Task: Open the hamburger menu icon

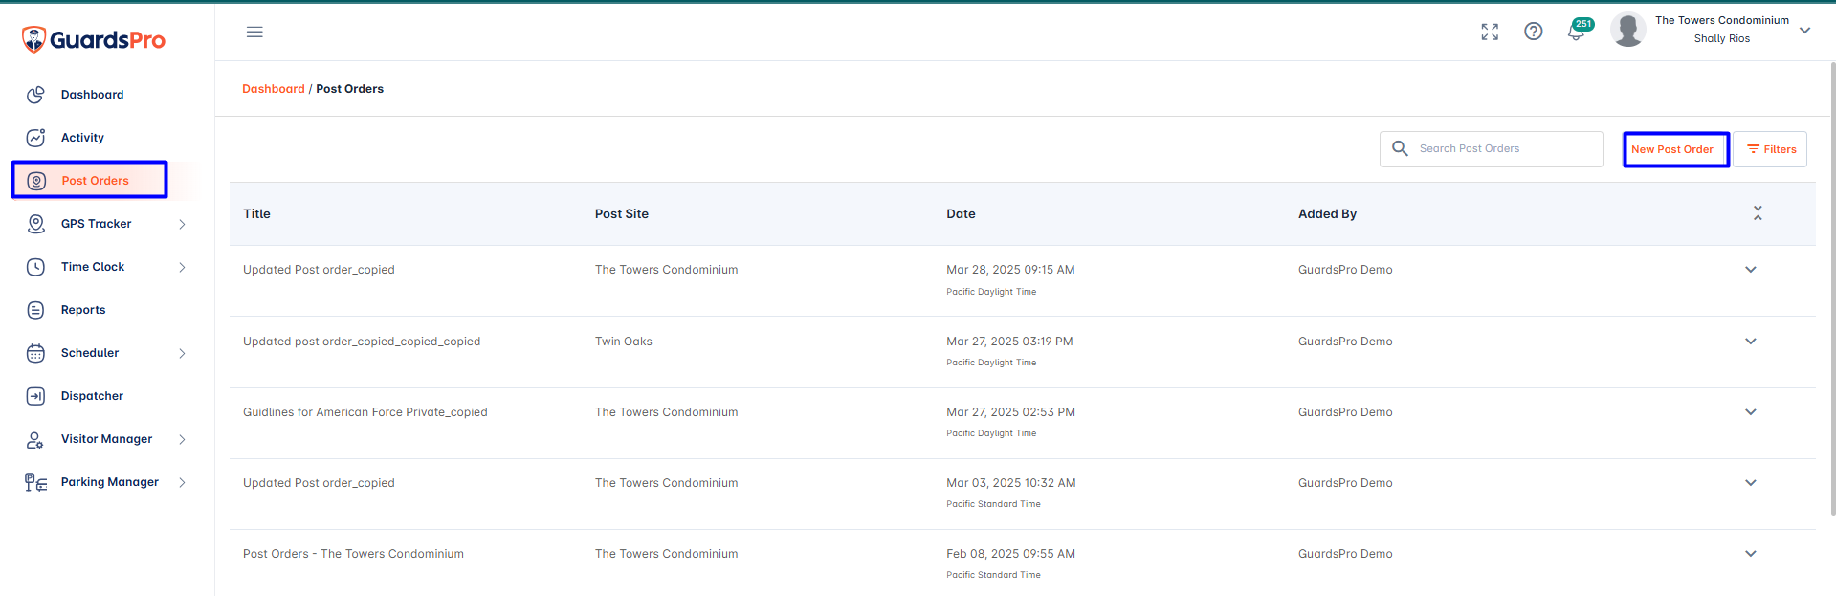Action: 254,32
